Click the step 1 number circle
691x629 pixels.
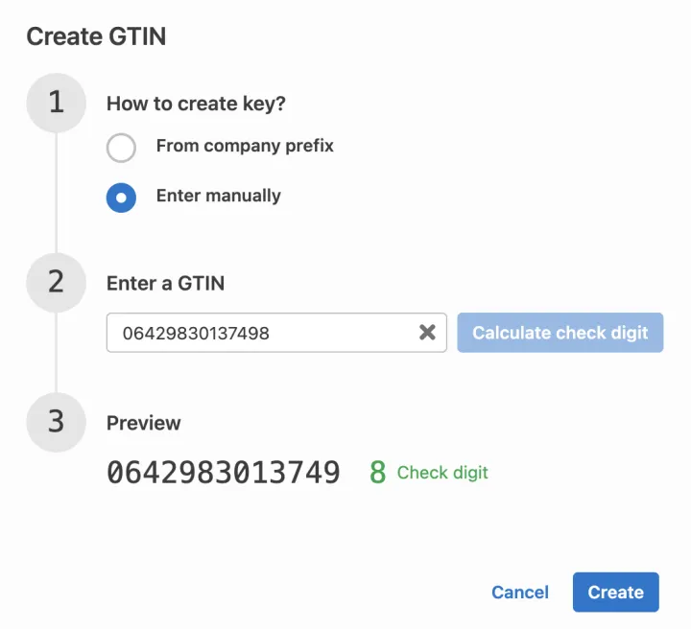[x=57, y=103]
